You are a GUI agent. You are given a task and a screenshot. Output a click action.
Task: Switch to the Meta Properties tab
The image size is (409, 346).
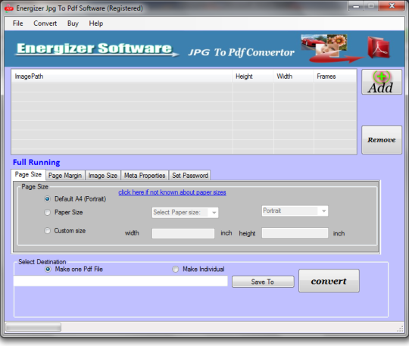[x=145, y=176]
